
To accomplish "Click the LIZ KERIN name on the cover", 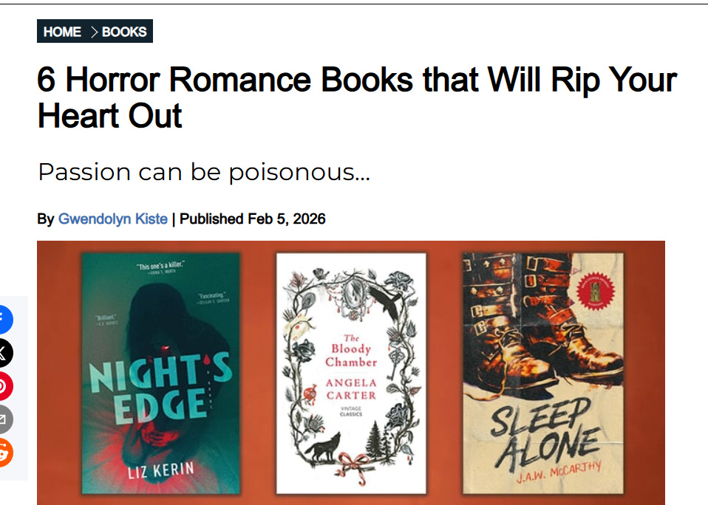I will tap(161, 471).
